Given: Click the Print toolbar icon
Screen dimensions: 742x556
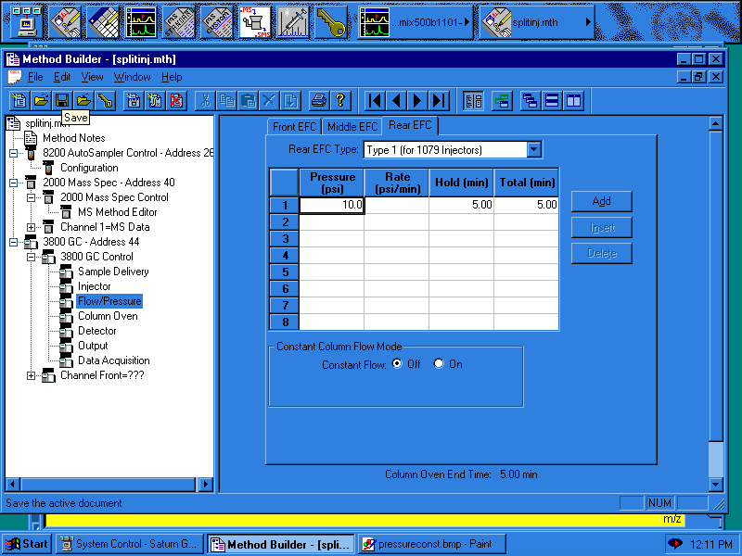Looking at the screenshot, I should (318, 101).
